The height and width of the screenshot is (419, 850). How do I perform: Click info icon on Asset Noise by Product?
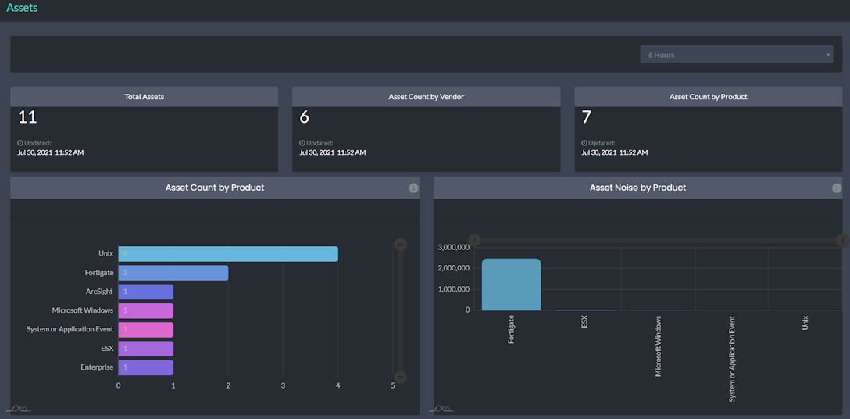pyautogui.click(x=837, y=188)
